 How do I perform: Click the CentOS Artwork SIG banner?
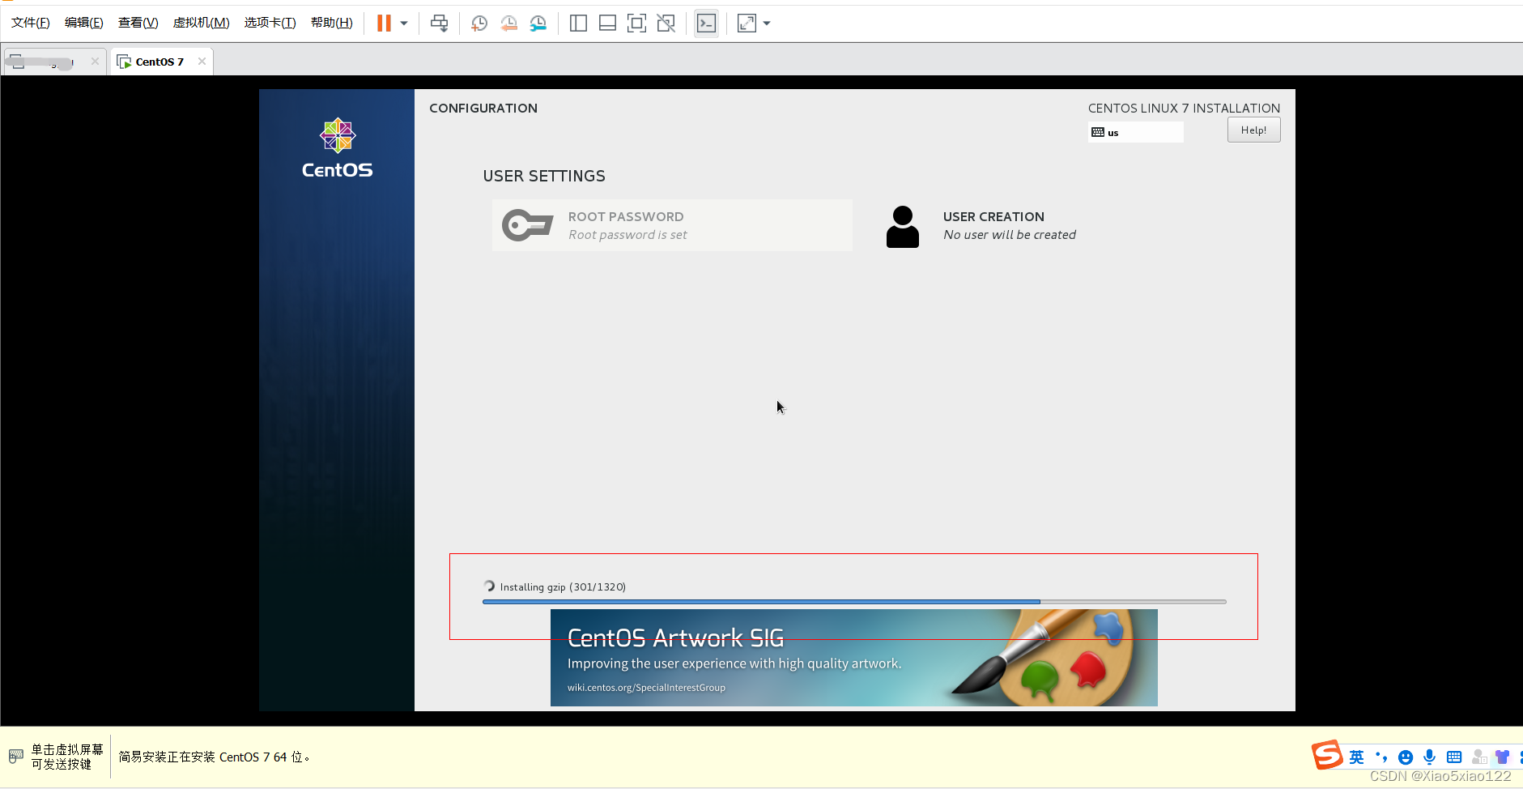854,658
